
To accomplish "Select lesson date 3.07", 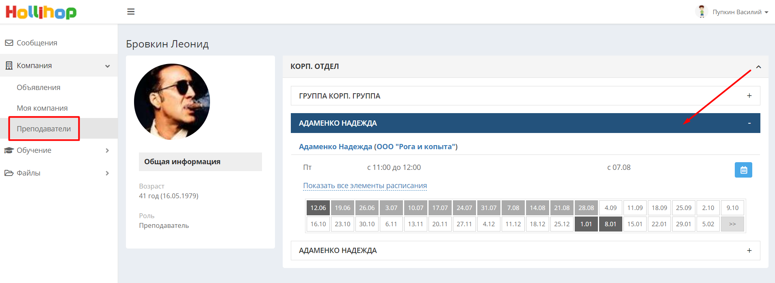I will pyautogui.click(x=391, y=208).
